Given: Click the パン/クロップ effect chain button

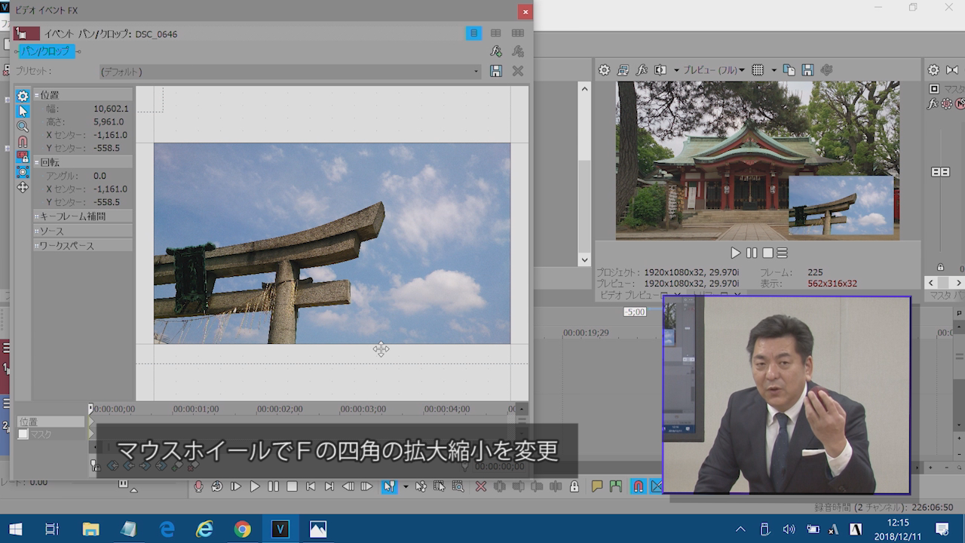Looking at the screenshot, I should [47, 51].
